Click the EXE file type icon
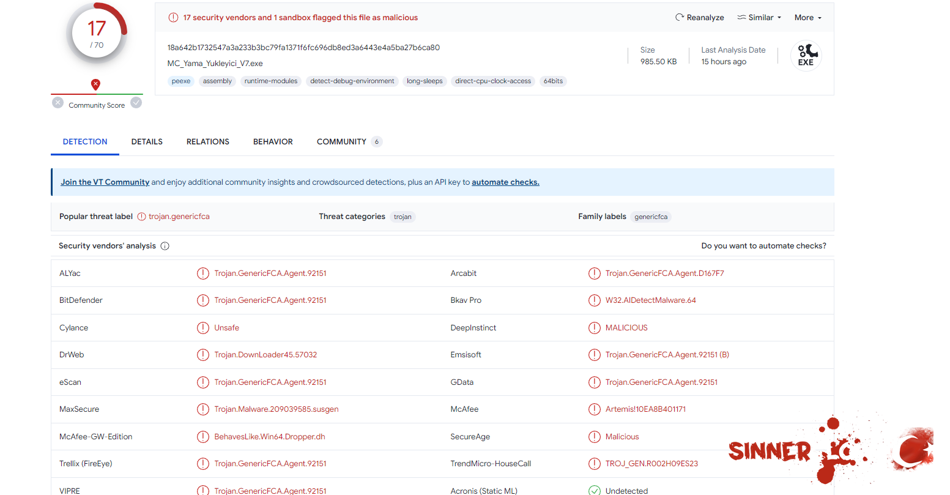The width and height of the screenshot is (950, 495). [806, 55]
